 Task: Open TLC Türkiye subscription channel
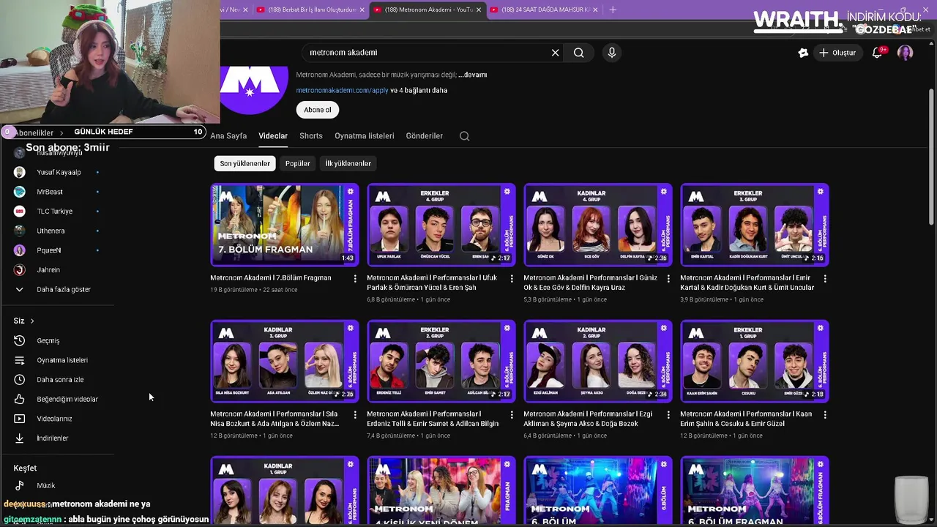(x=57, y=212)
